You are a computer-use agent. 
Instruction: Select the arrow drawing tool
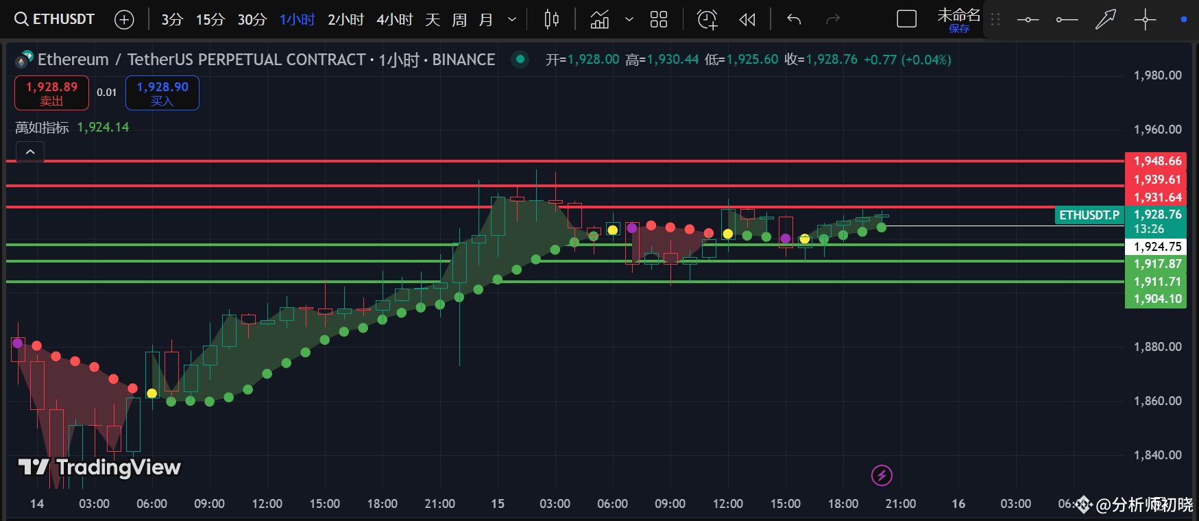pyautogui.click(x=1106, y=19)
